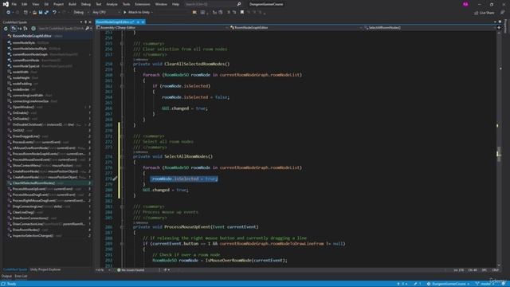The image size is (510, 287).
Task: Switch to the Unity Project Explorer tab
Action: coord(45,269)
